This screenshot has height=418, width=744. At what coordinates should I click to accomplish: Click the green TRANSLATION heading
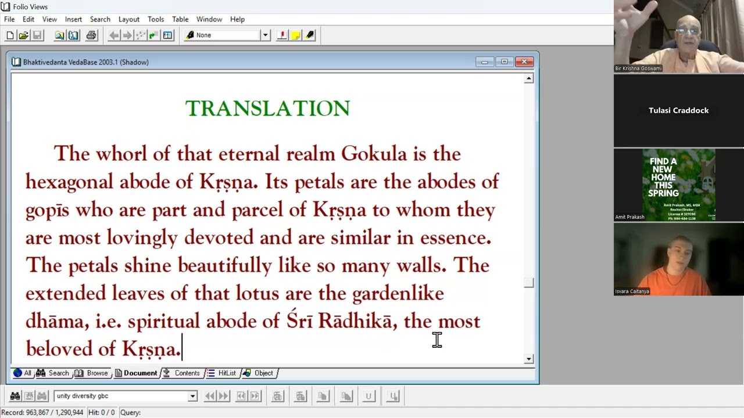point(267,109)
